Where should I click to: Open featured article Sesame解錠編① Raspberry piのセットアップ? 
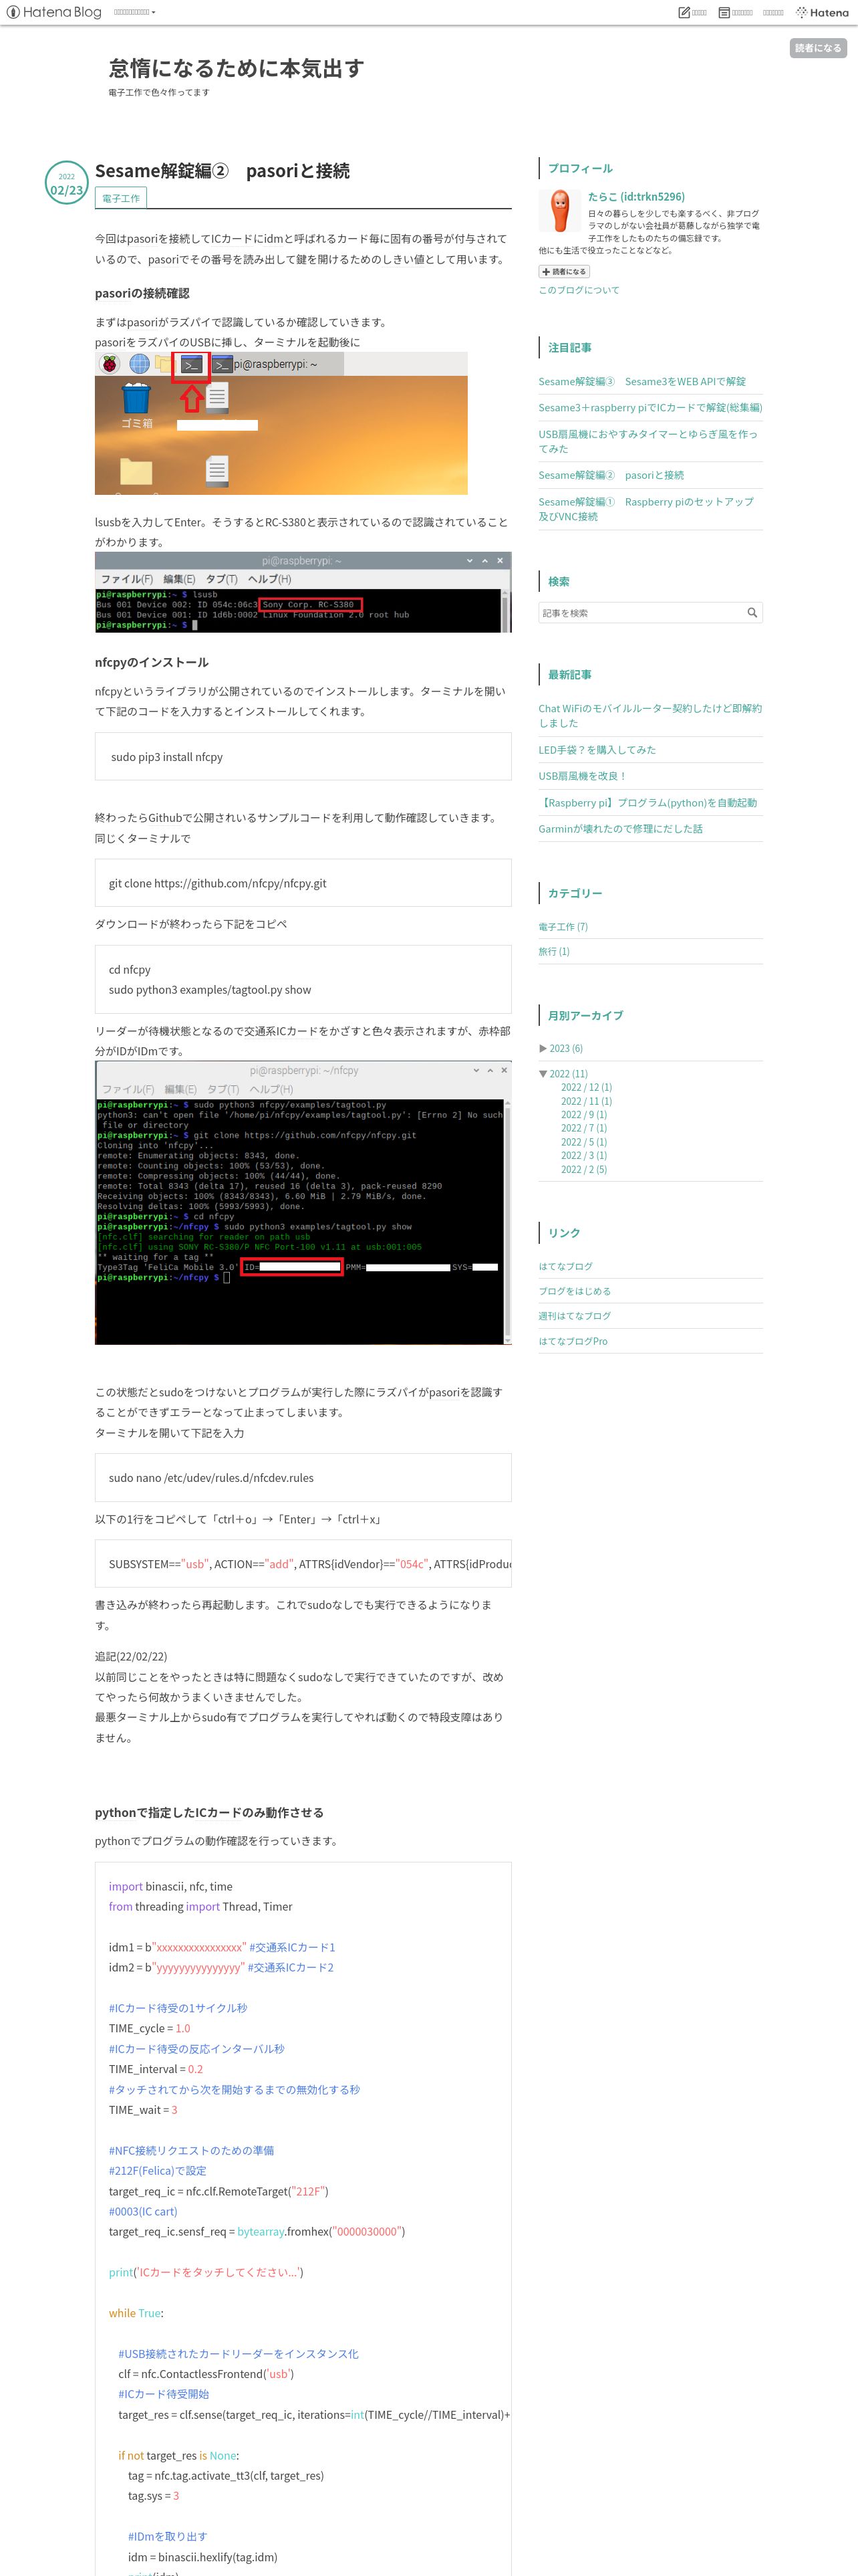pos(646,509)
